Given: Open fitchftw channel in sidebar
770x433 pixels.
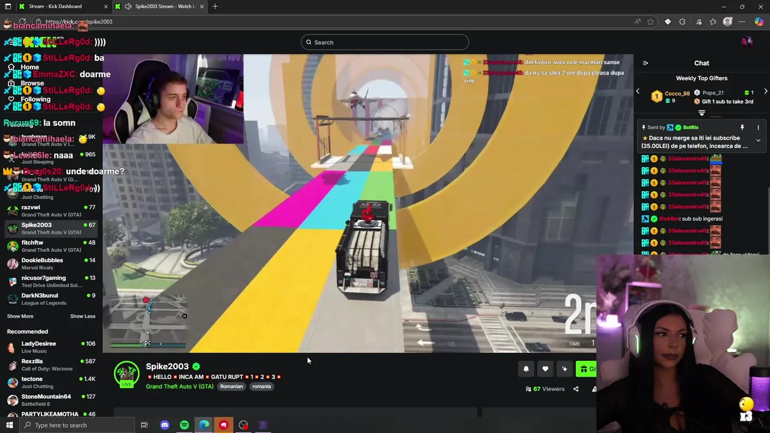Looking at the screenshot, I should [x=51, y=246].
